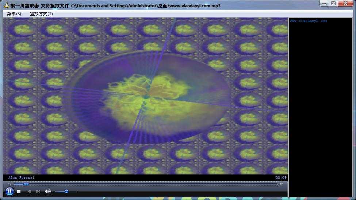The width and height of the screenshot is (356, 200).
Task: Click the player's title bar app icon
Action: click(7, 5)
